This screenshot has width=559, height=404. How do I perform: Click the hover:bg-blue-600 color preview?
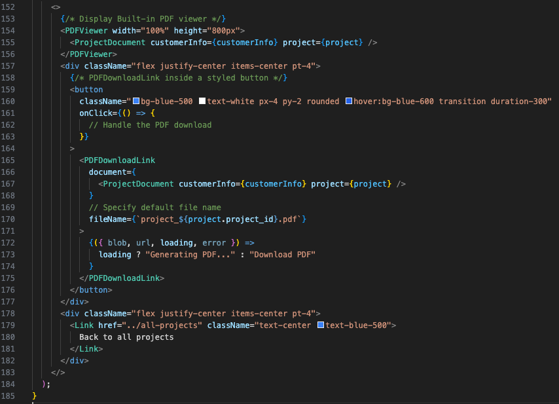[348, 101]
